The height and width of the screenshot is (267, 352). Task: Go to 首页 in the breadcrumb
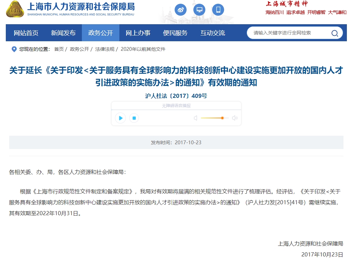(x=59, y=49)
